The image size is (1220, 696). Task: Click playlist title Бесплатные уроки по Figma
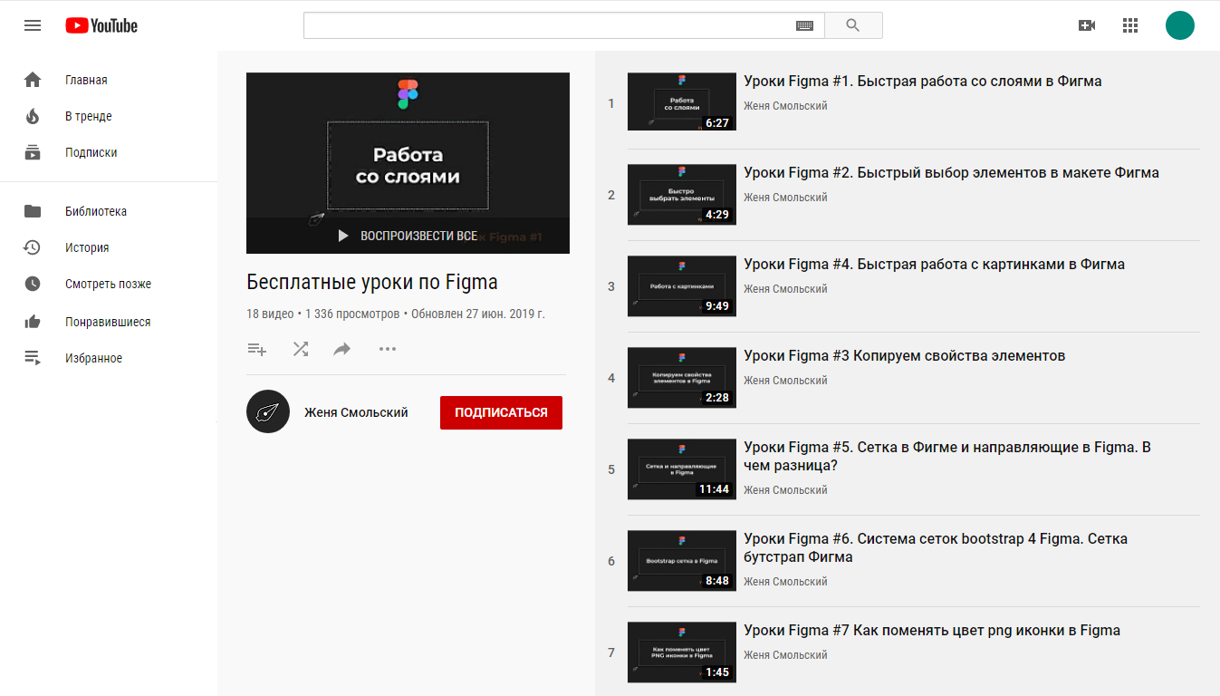(372, 282)
